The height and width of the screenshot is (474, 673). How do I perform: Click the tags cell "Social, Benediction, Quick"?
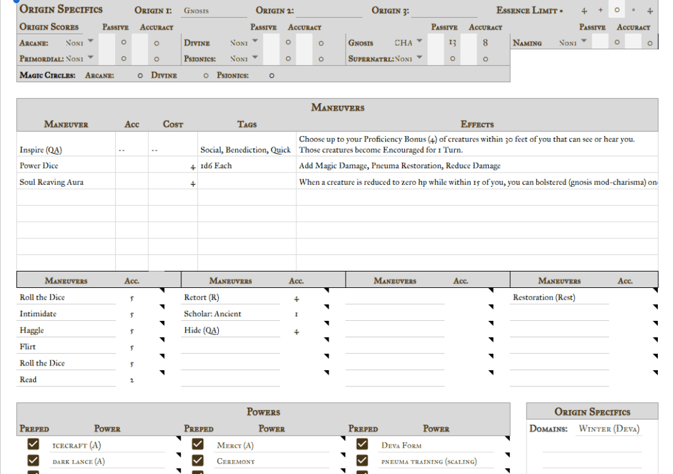pos(247,144)
